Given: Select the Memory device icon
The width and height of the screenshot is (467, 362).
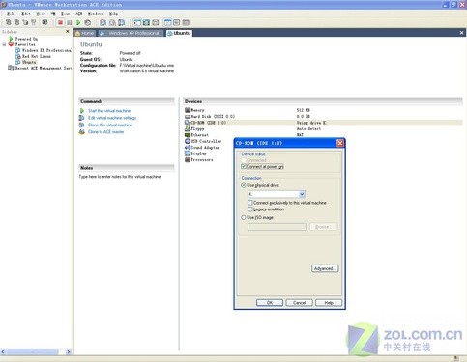Looking at the screenshot, I should tap(188, 110).
